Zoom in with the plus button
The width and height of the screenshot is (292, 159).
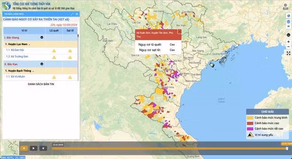click(288, 42)
